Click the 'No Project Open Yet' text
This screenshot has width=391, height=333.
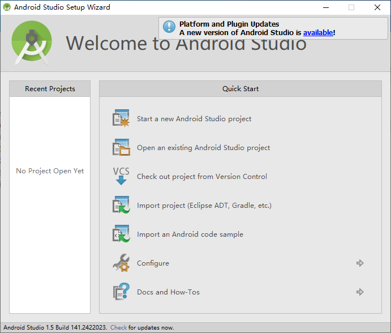pos(50,171)
